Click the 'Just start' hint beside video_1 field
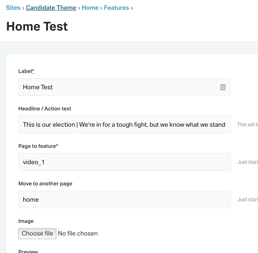 point(247,162)
